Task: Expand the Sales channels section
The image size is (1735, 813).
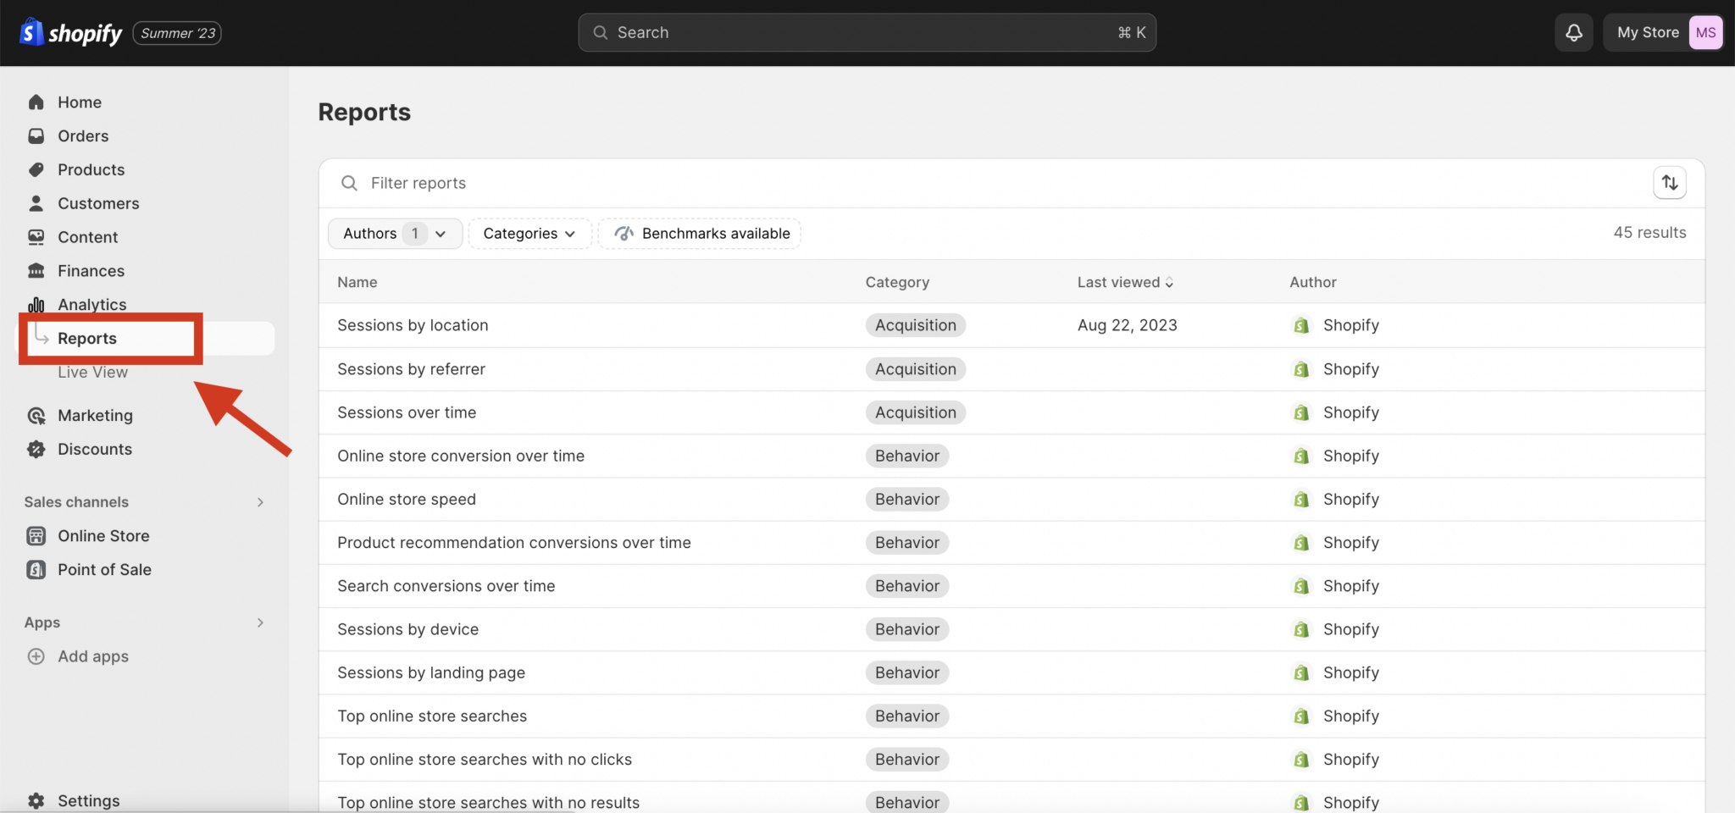Action: tap(260, 501)
